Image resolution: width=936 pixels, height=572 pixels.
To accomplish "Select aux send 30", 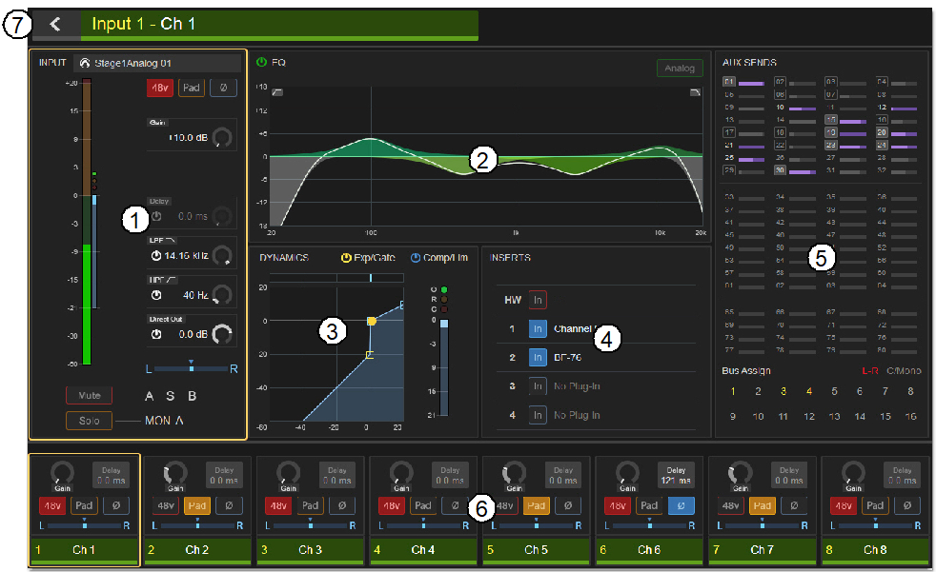I will pyautogui.click(x=780, y=170).
